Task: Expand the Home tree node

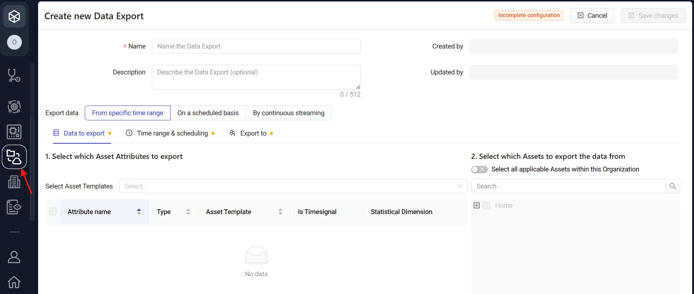Action: coord(477,206)
